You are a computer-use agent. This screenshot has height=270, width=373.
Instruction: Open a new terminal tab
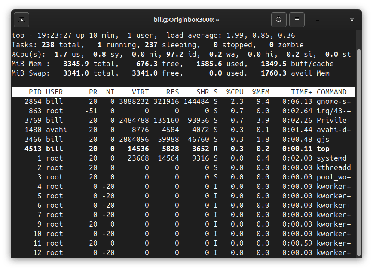point(21,20)
